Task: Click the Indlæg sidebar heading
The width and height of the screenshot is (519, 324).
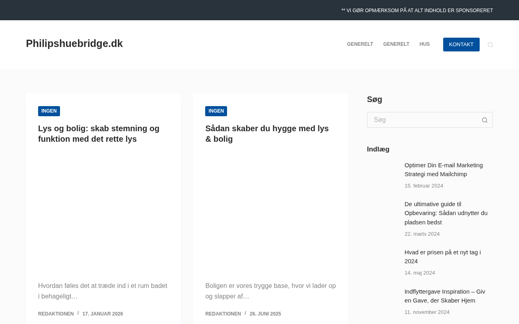Action: (378, 149)
